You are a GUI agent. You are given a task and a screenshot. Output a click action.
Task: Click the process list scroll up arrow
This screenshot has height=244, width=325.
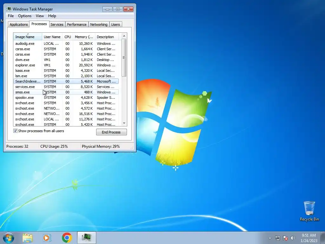click(124, 36)
